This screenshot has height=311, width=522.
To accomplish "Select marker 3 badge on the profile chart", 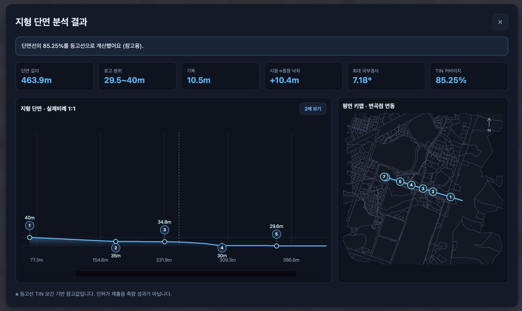I will 164,230.
